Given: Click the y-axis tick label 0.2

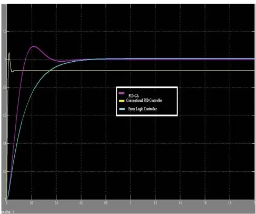Looking at the screenshot, I should 4,171.
